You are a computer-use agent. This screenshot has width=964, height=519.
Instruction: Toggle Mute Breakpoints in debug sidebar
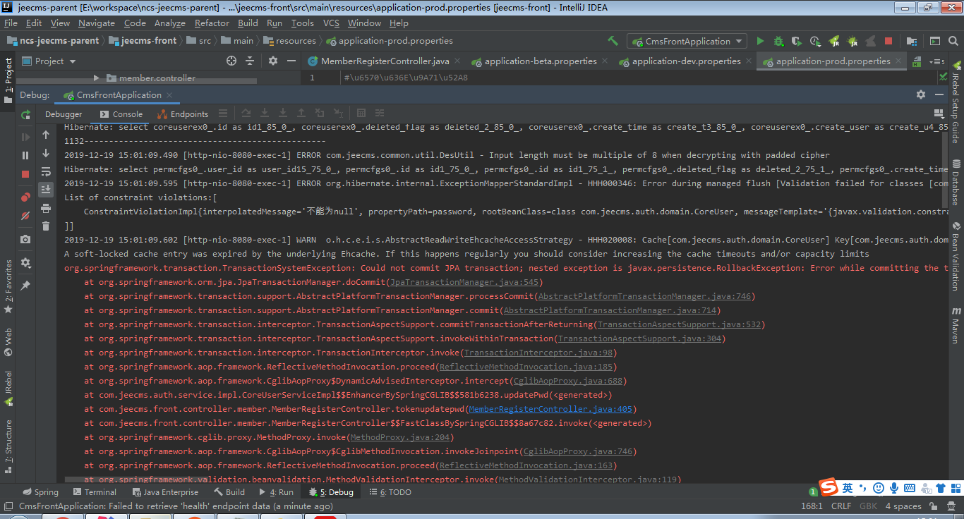coord(26,216)
